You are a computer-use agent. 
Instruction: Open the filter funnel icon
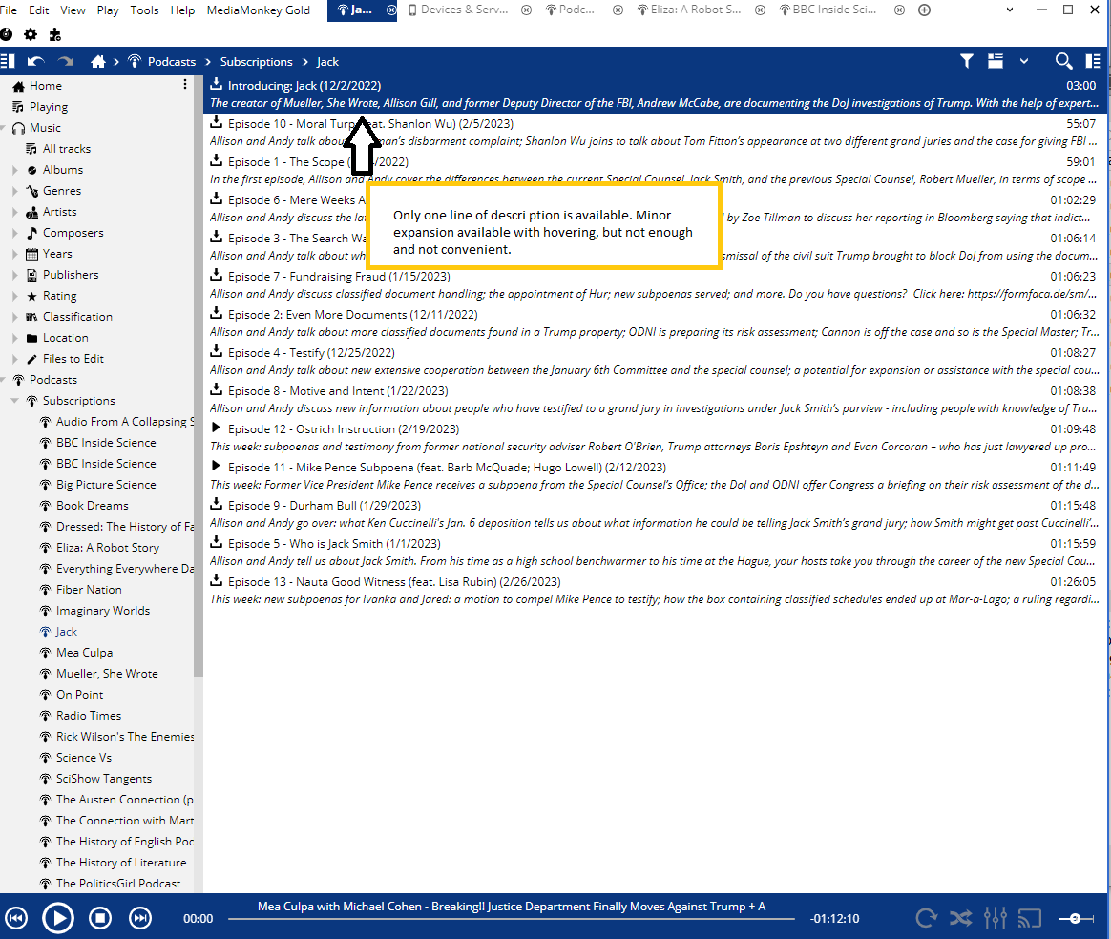(x=967, y=62)
